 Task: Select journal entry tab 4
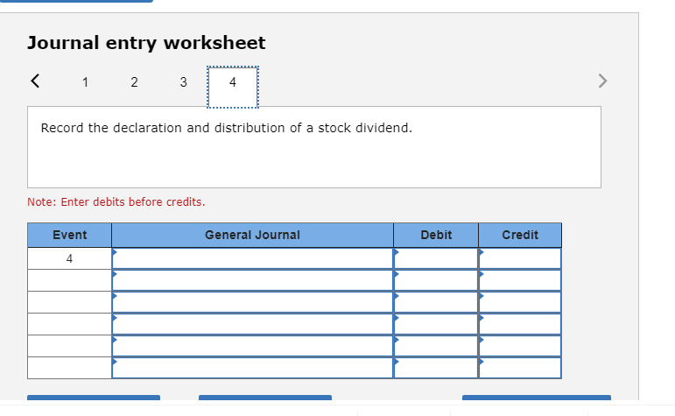point(233,87)
